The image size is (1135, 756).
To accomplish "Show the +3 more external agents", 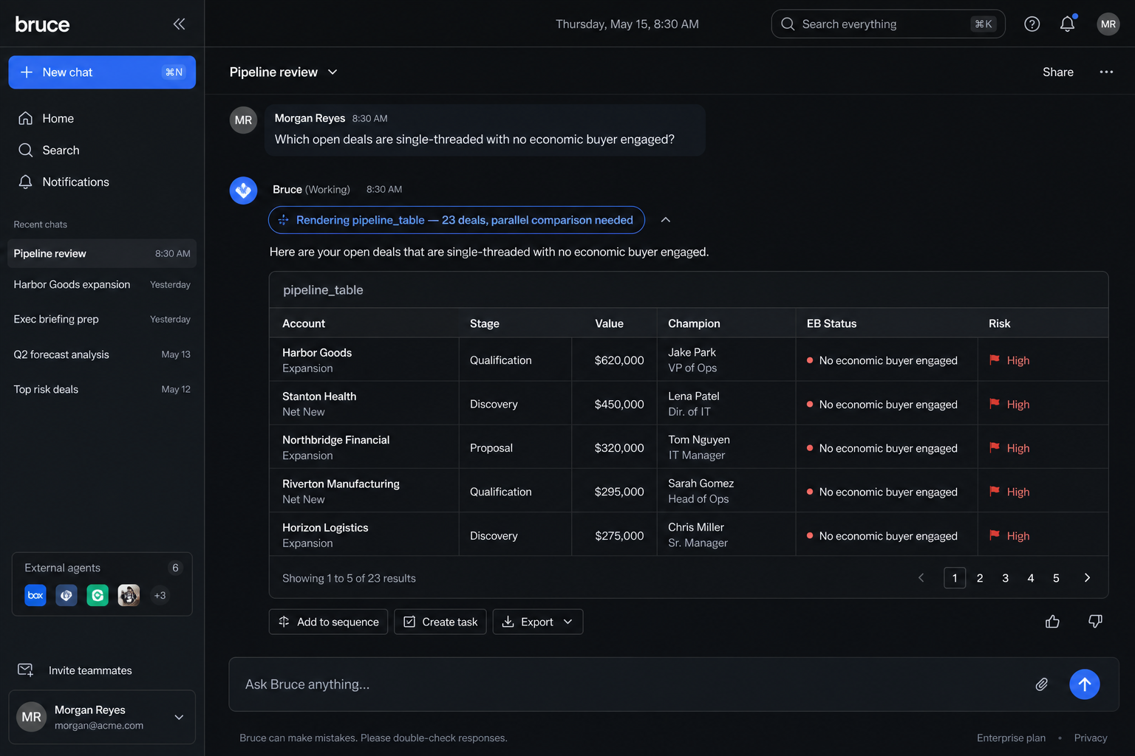I will coord(160,595).
